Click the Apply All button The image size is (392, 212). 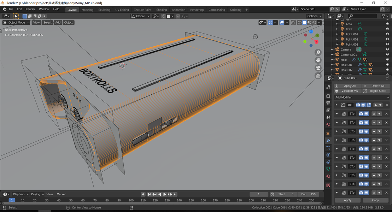coord(347,86)
